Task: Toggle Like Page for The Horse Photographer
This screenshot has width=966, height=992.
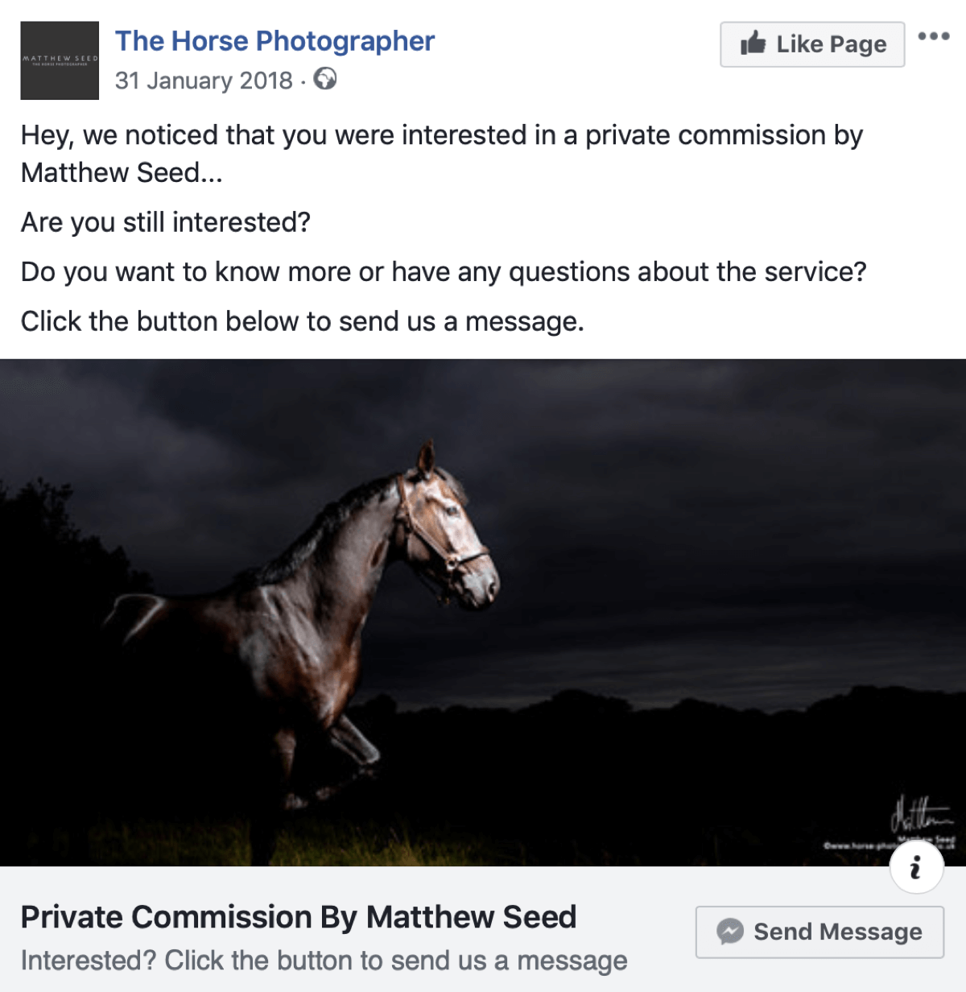Action: (x=811, y=44)
